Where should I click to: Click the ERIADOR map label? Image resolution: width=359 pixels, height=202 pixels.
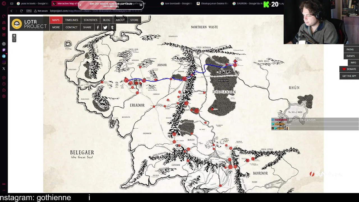tap(137, 105)
